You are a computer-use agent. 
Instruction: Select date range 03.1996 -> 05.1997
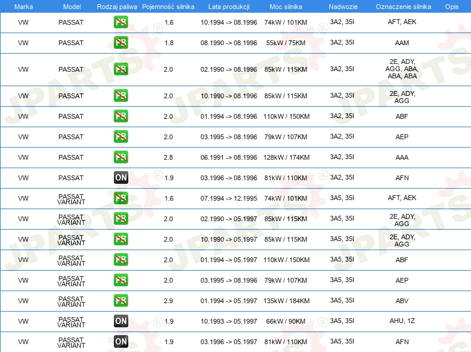[x=229, y=342]
